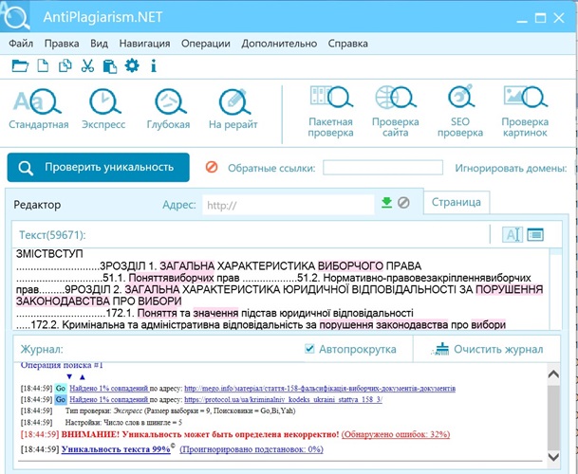Cut text using the scissors icon

click(x=87, y=66)
